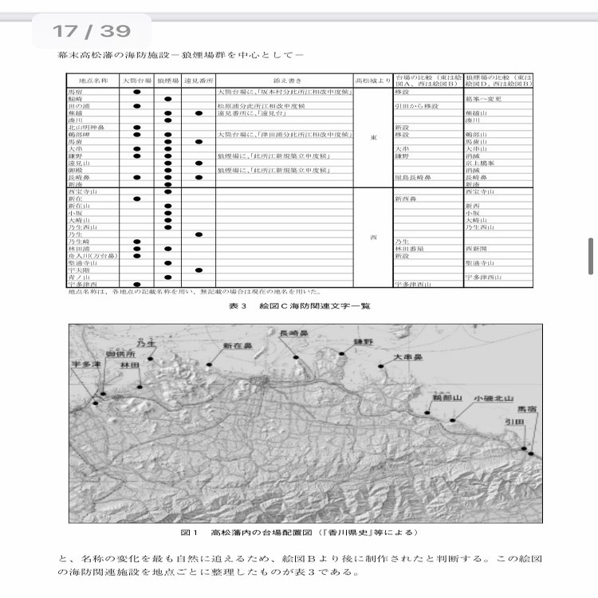Viewport: 598px width, 598px height.
Task: Click the 大筒台場 column header
Action: pyautogui.click(x=137, y=81)
